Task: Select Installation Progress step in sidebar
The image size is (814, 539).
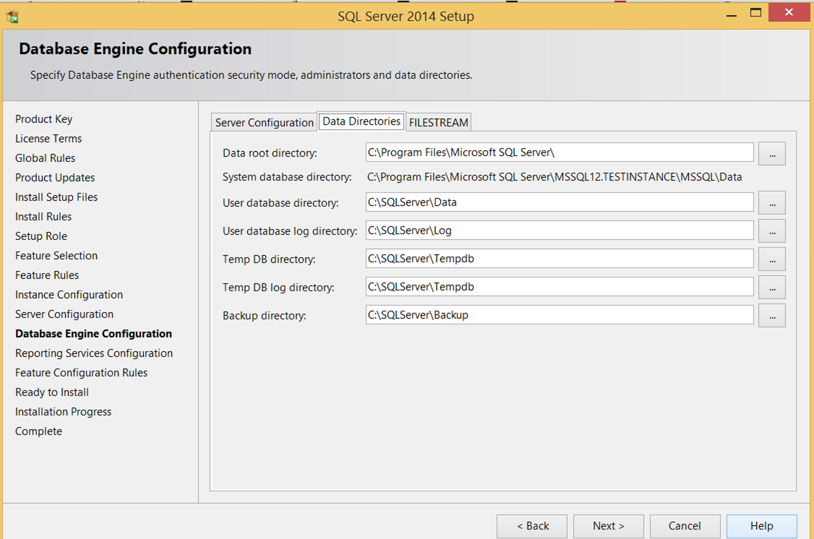Action: (63, 412)
